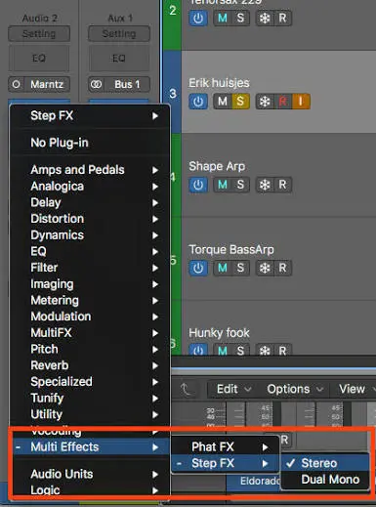The height and width of the screenshot is (507, 376).
Task: Open the Utility plug-in submenu
Action: (90, 414)
